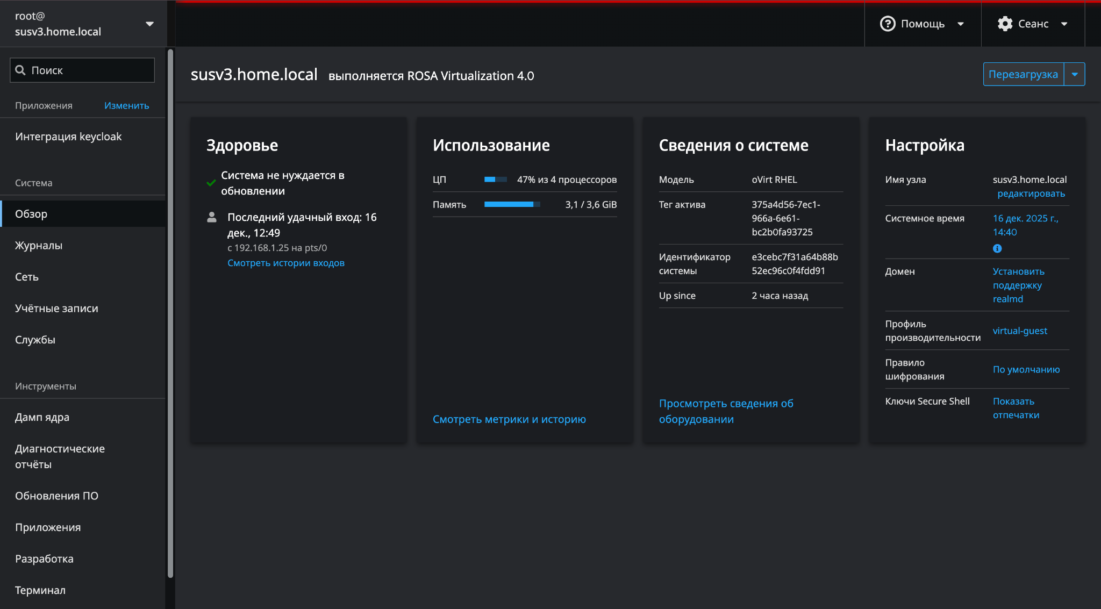
Task: Open the Сеанс dropdown arrow
Action: [1064, 24]
